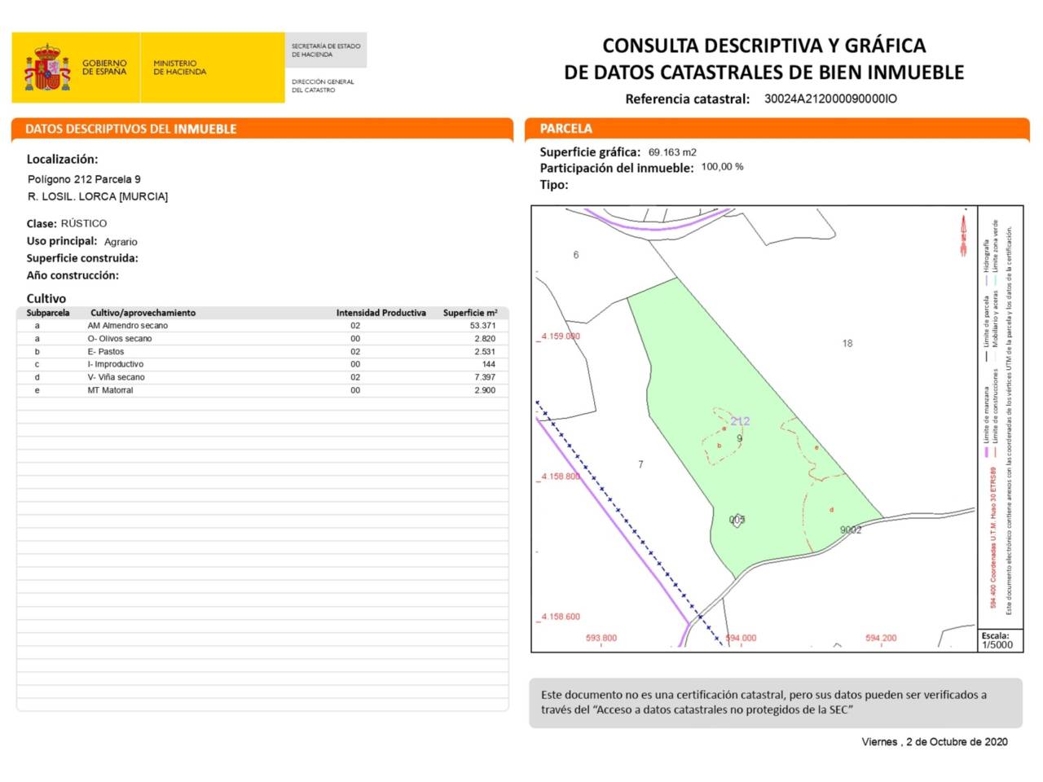Click 'DIRECCIÓN GENERAL DEL CATASTRO' label
The image size is (1043, 782).
click(x=323, y=86)
